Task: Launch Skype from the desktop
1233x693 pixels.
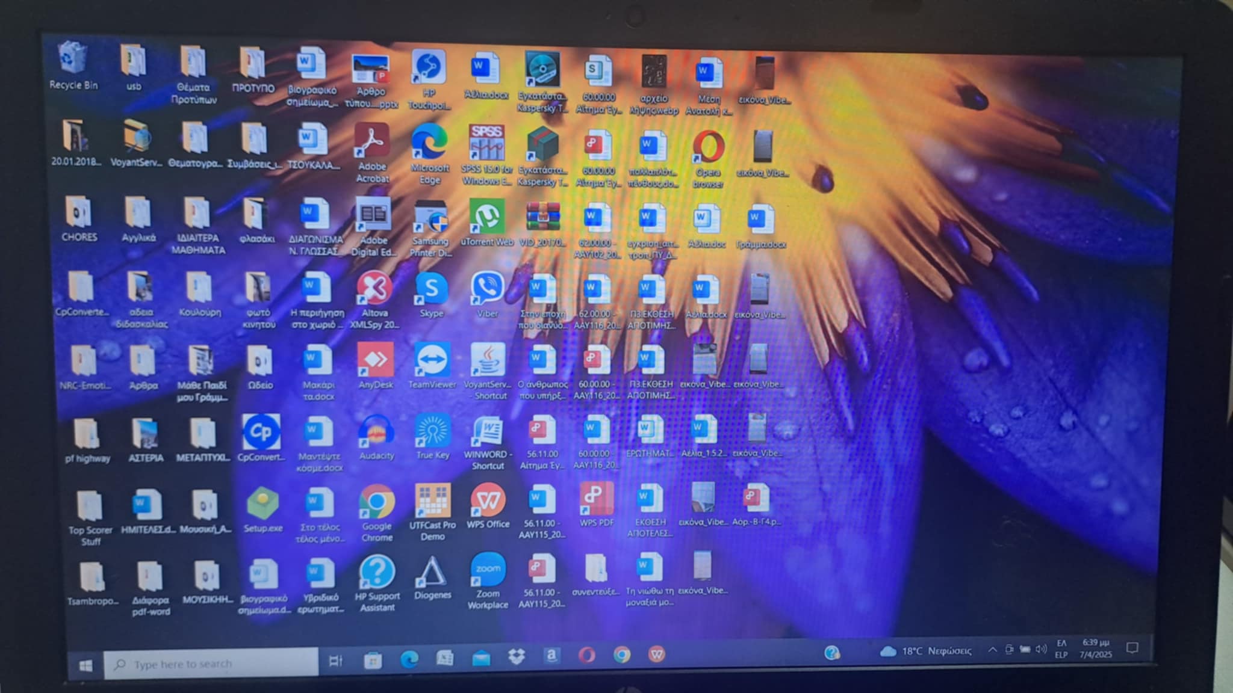Action: 432,295
